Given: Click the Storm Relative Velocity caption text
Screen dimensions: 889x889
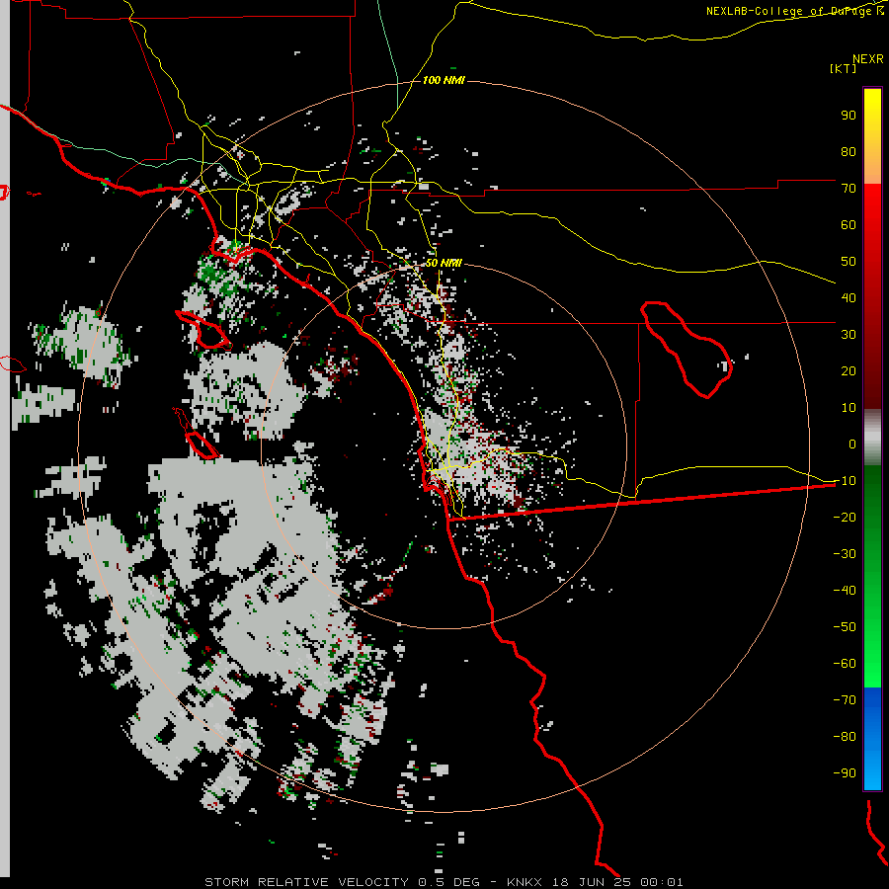Looking at the screenshot, I should pos(444,882).
